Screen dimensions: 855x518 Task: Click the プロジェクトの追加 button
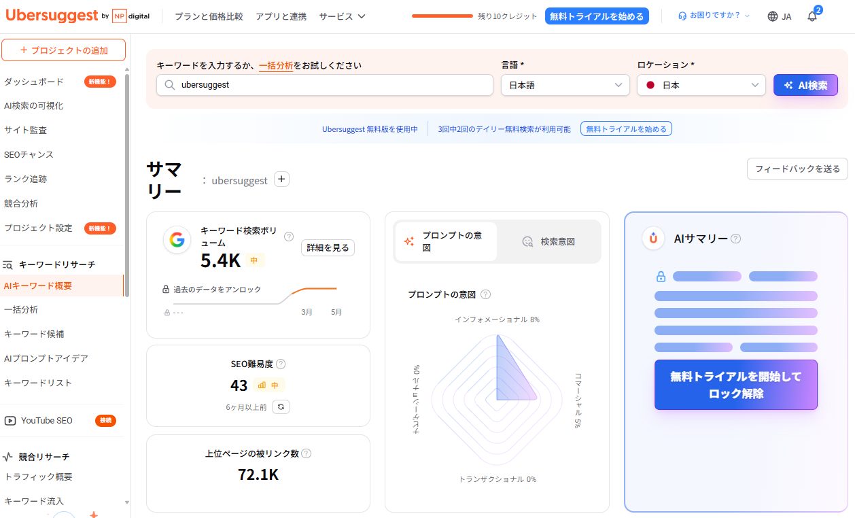[x=64, y=50]
